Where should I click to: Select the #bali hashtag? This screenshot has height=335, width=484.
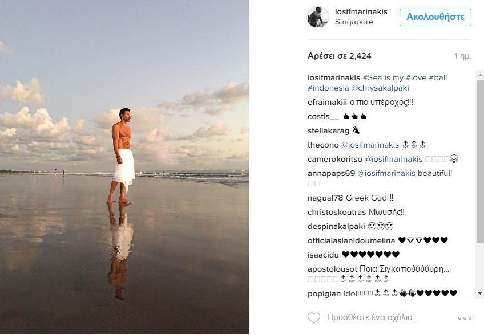pyautogui.click(x=438, y=77)
